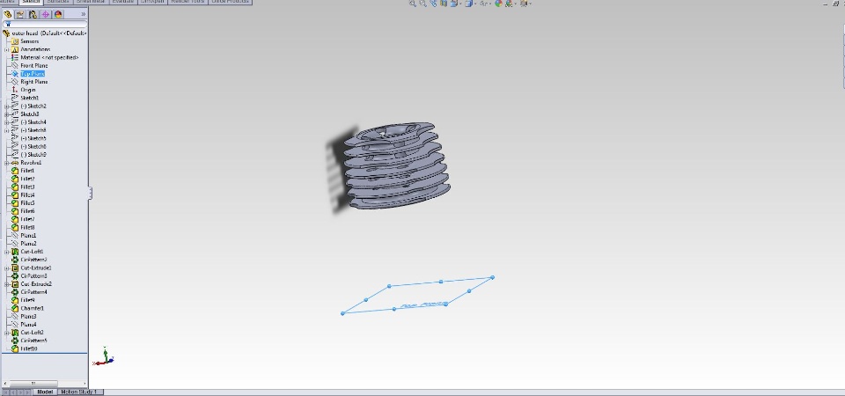Expand the Cut-Extrude1 feature

6,268
